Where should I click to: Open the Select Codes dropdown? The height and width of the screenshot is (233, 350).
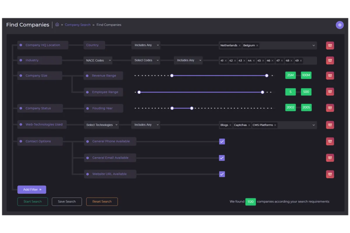pos(146,60)
